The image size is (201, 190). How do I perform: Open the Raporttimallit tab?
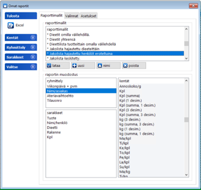pyautogui.click(x=52, y=16)
